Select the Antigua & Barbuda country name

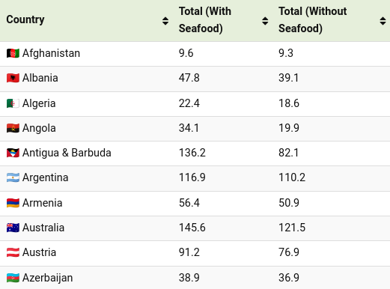pyautogui.click(x=67, y=153)
